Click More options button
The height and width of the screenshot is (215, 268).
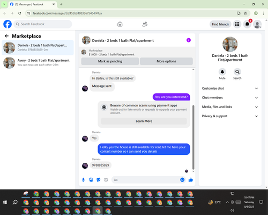pyautogui.click(x=166, y=61)
